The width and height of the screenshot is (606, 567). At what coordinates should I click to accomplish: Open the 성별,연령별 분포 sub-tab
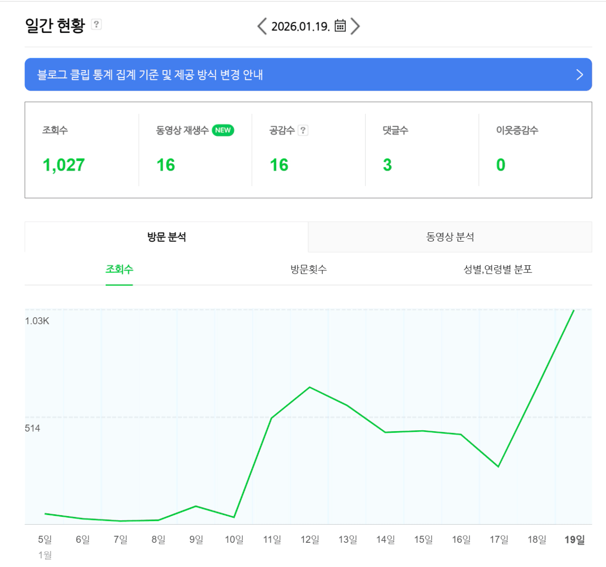pos(498,269)
